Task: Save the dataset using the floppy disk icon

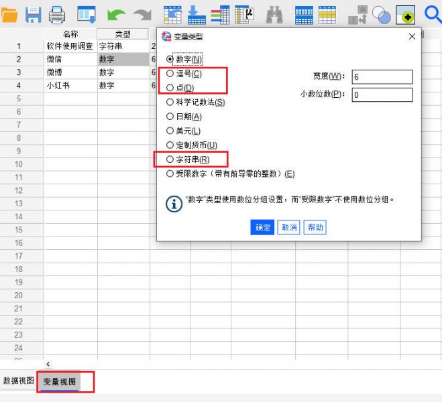Action: pos(34,15)
